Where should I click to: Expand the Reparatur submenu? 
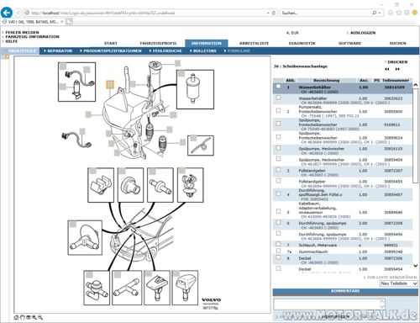pyautogui.click(x=58, y=50)
